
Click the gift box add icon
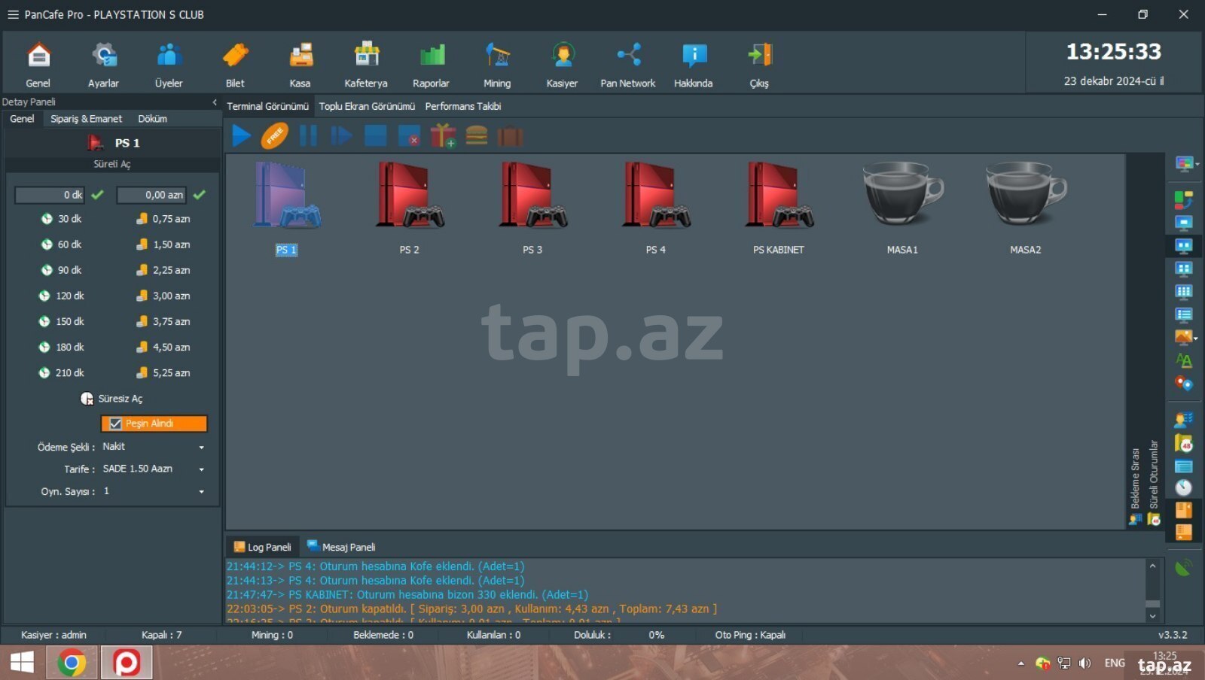[x=443, y=136]
